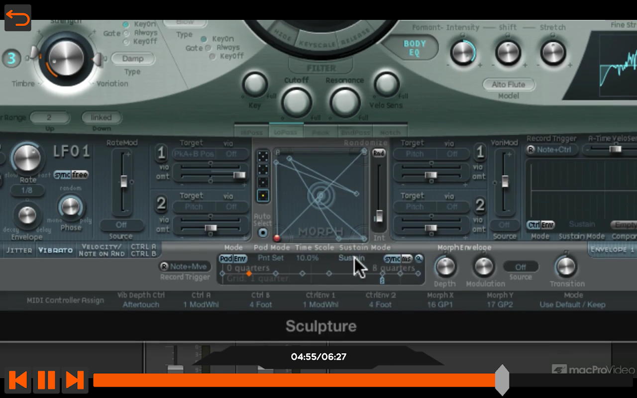The width and height of the screenshot is (637, 398).
Task: Select the Peak filter tab
Action: click(320, 132)
